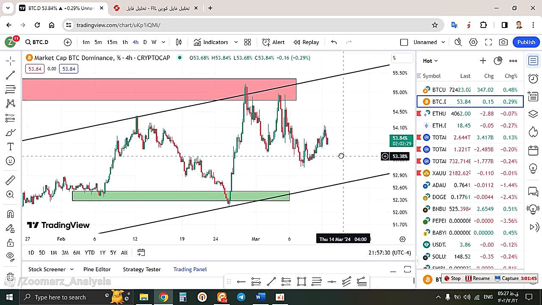Image resolution: width=542 pixels, height=305 pixels.
Task: Open the economic calendar panel
Action: click(x=533, y=150)
